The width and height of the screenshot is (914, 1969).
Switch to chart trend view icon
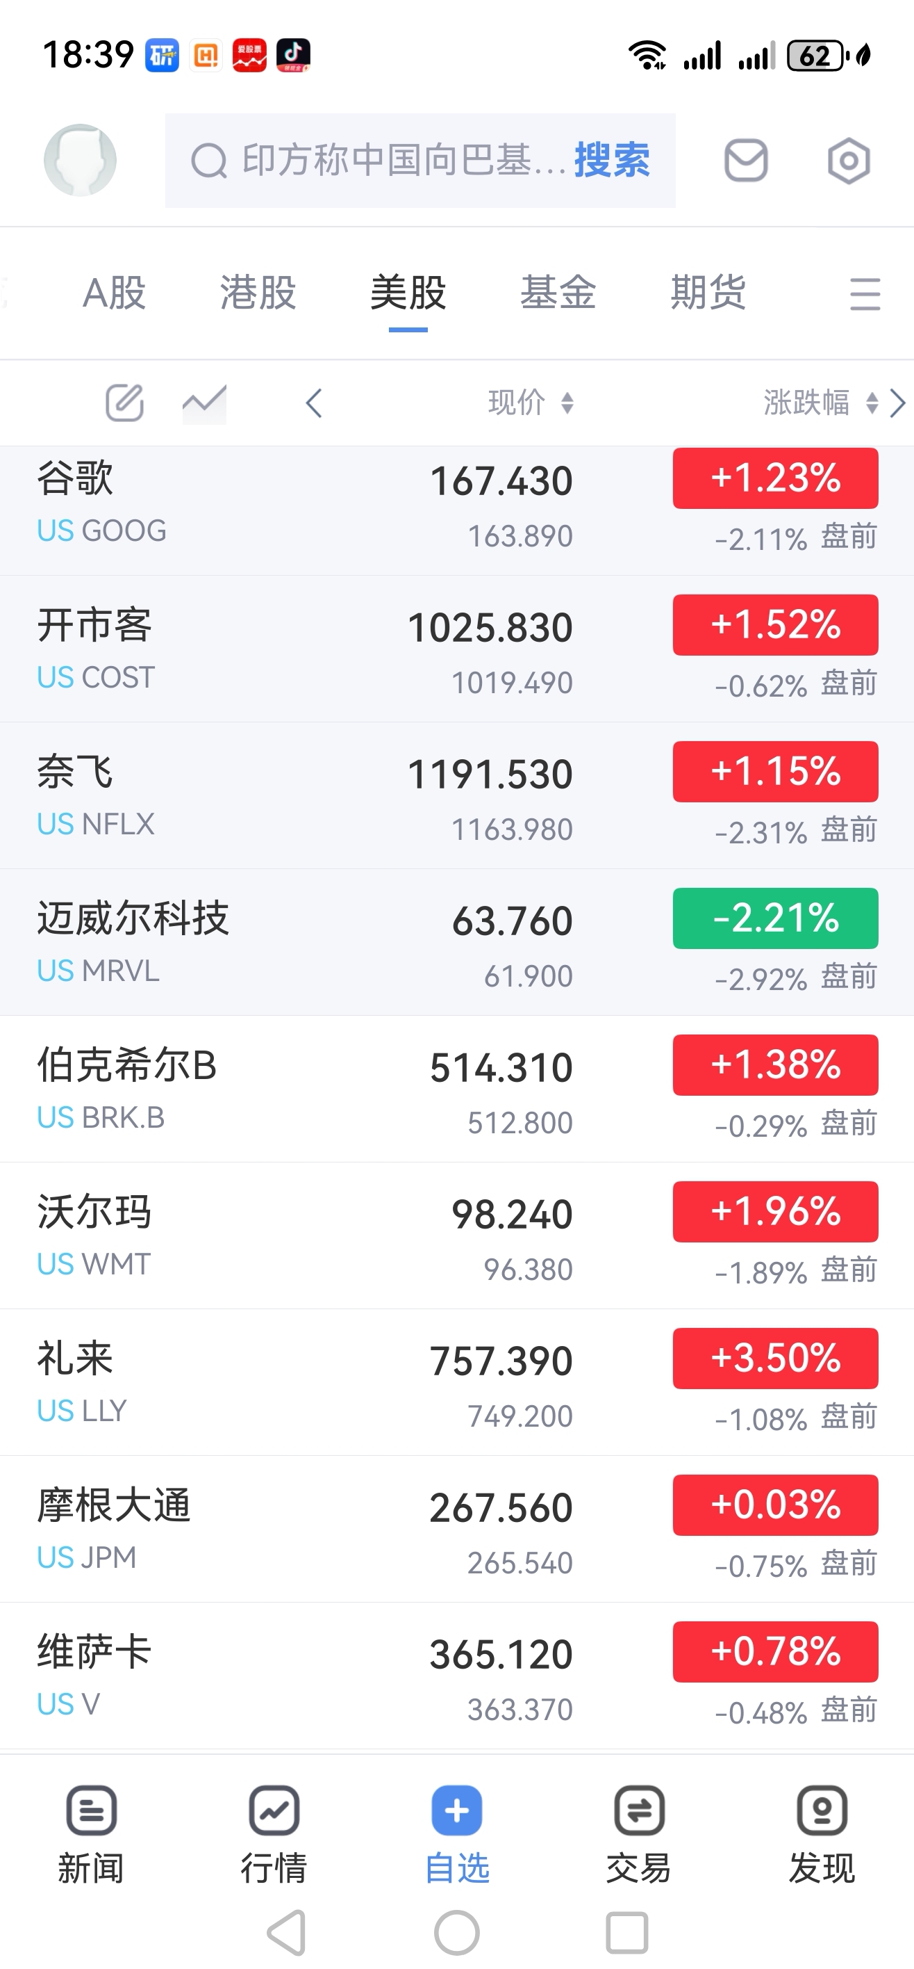(x=204, y=402)
